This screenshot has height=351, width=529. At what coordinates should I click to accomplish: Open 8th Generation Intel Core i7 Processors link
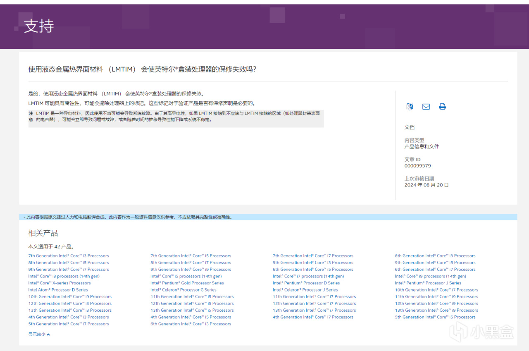tap(191, 263)
